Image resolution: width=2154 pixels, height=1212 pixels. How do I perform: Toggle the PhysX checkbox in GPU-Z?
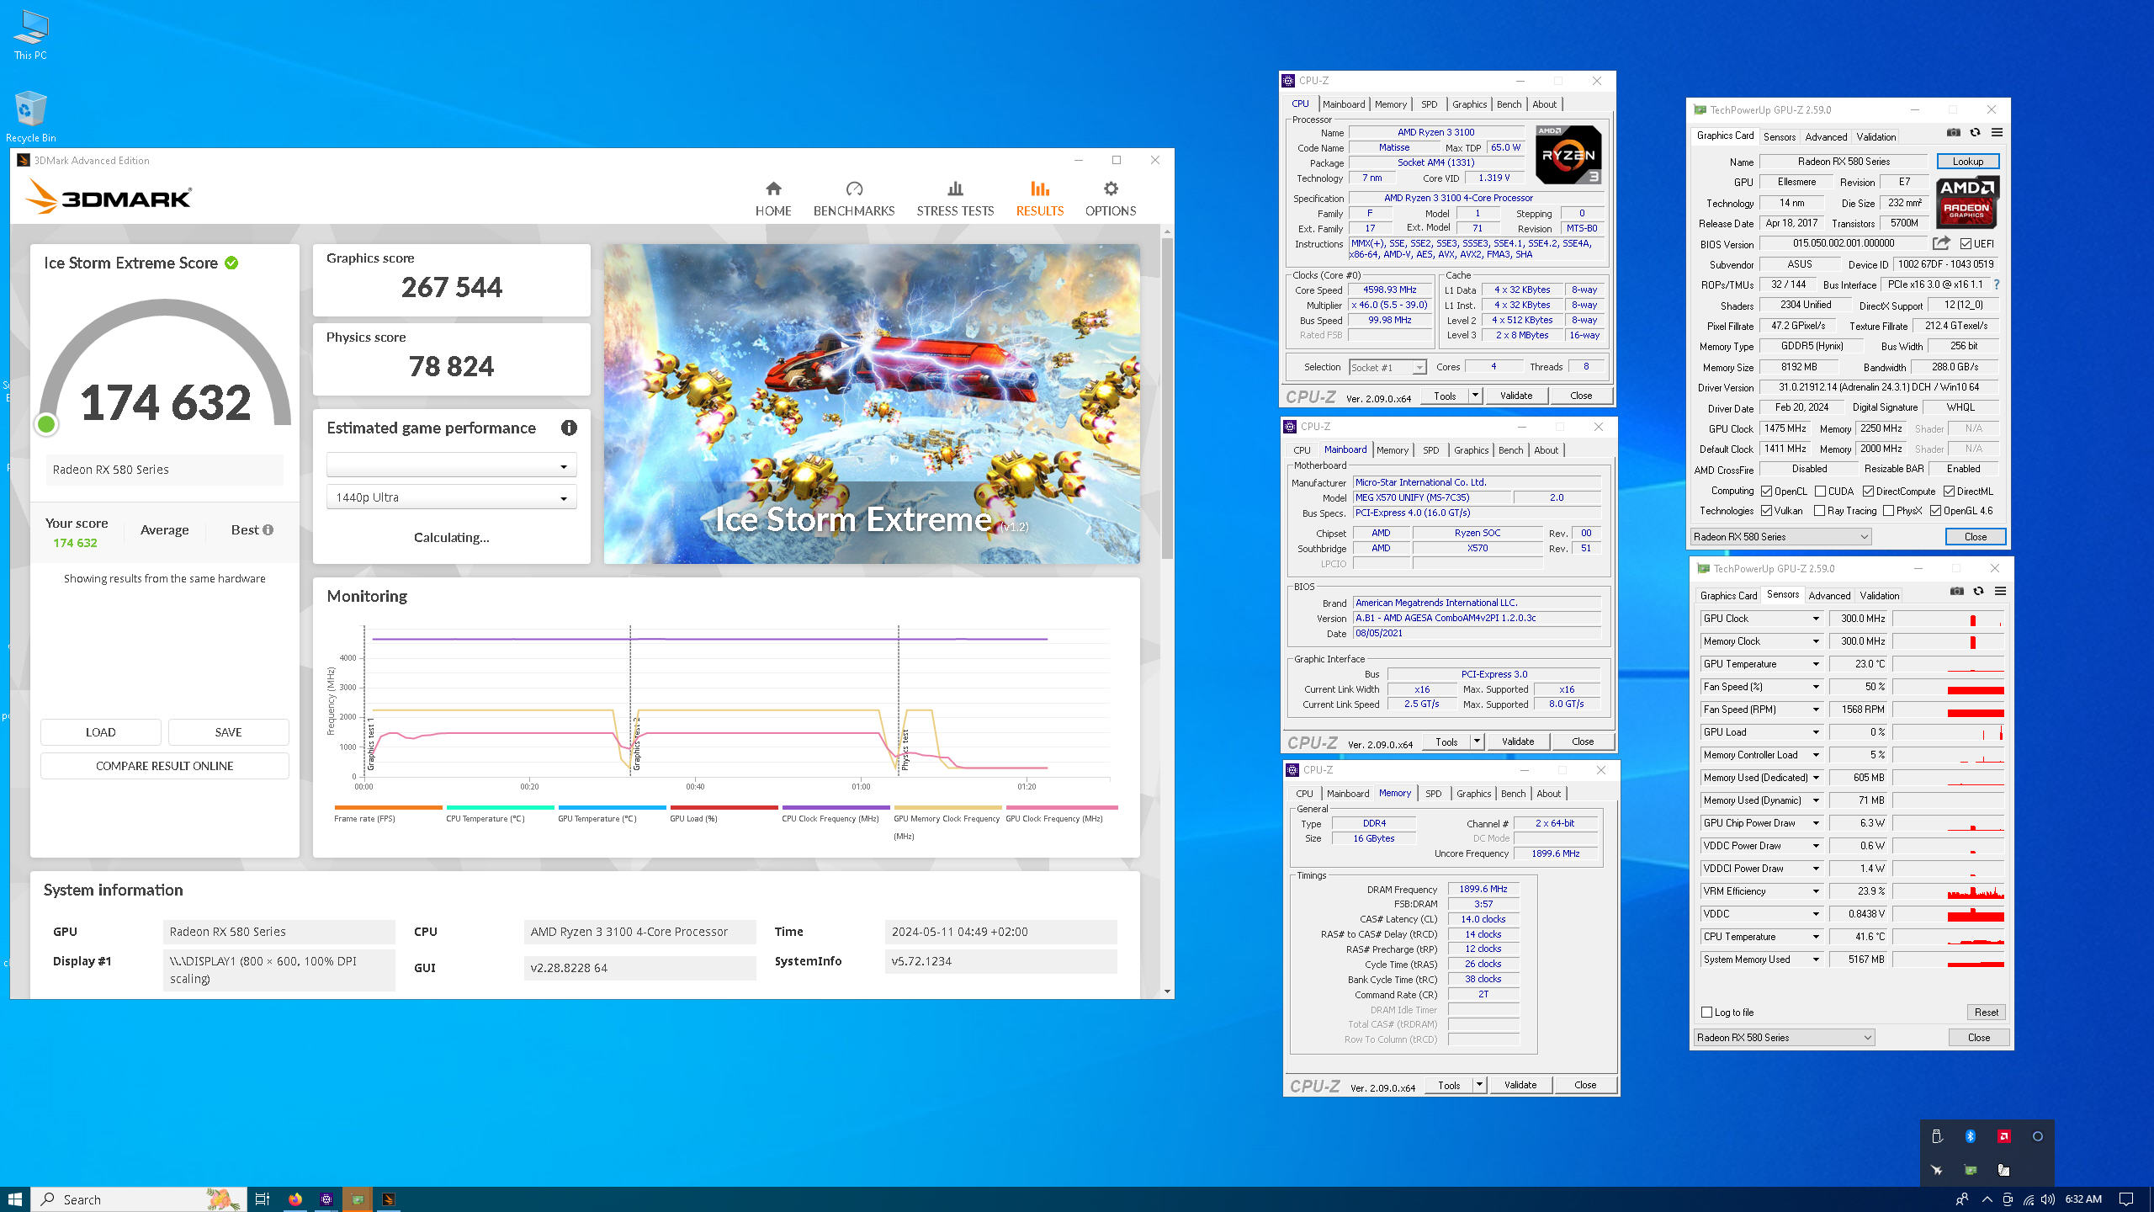[1888, 511]
